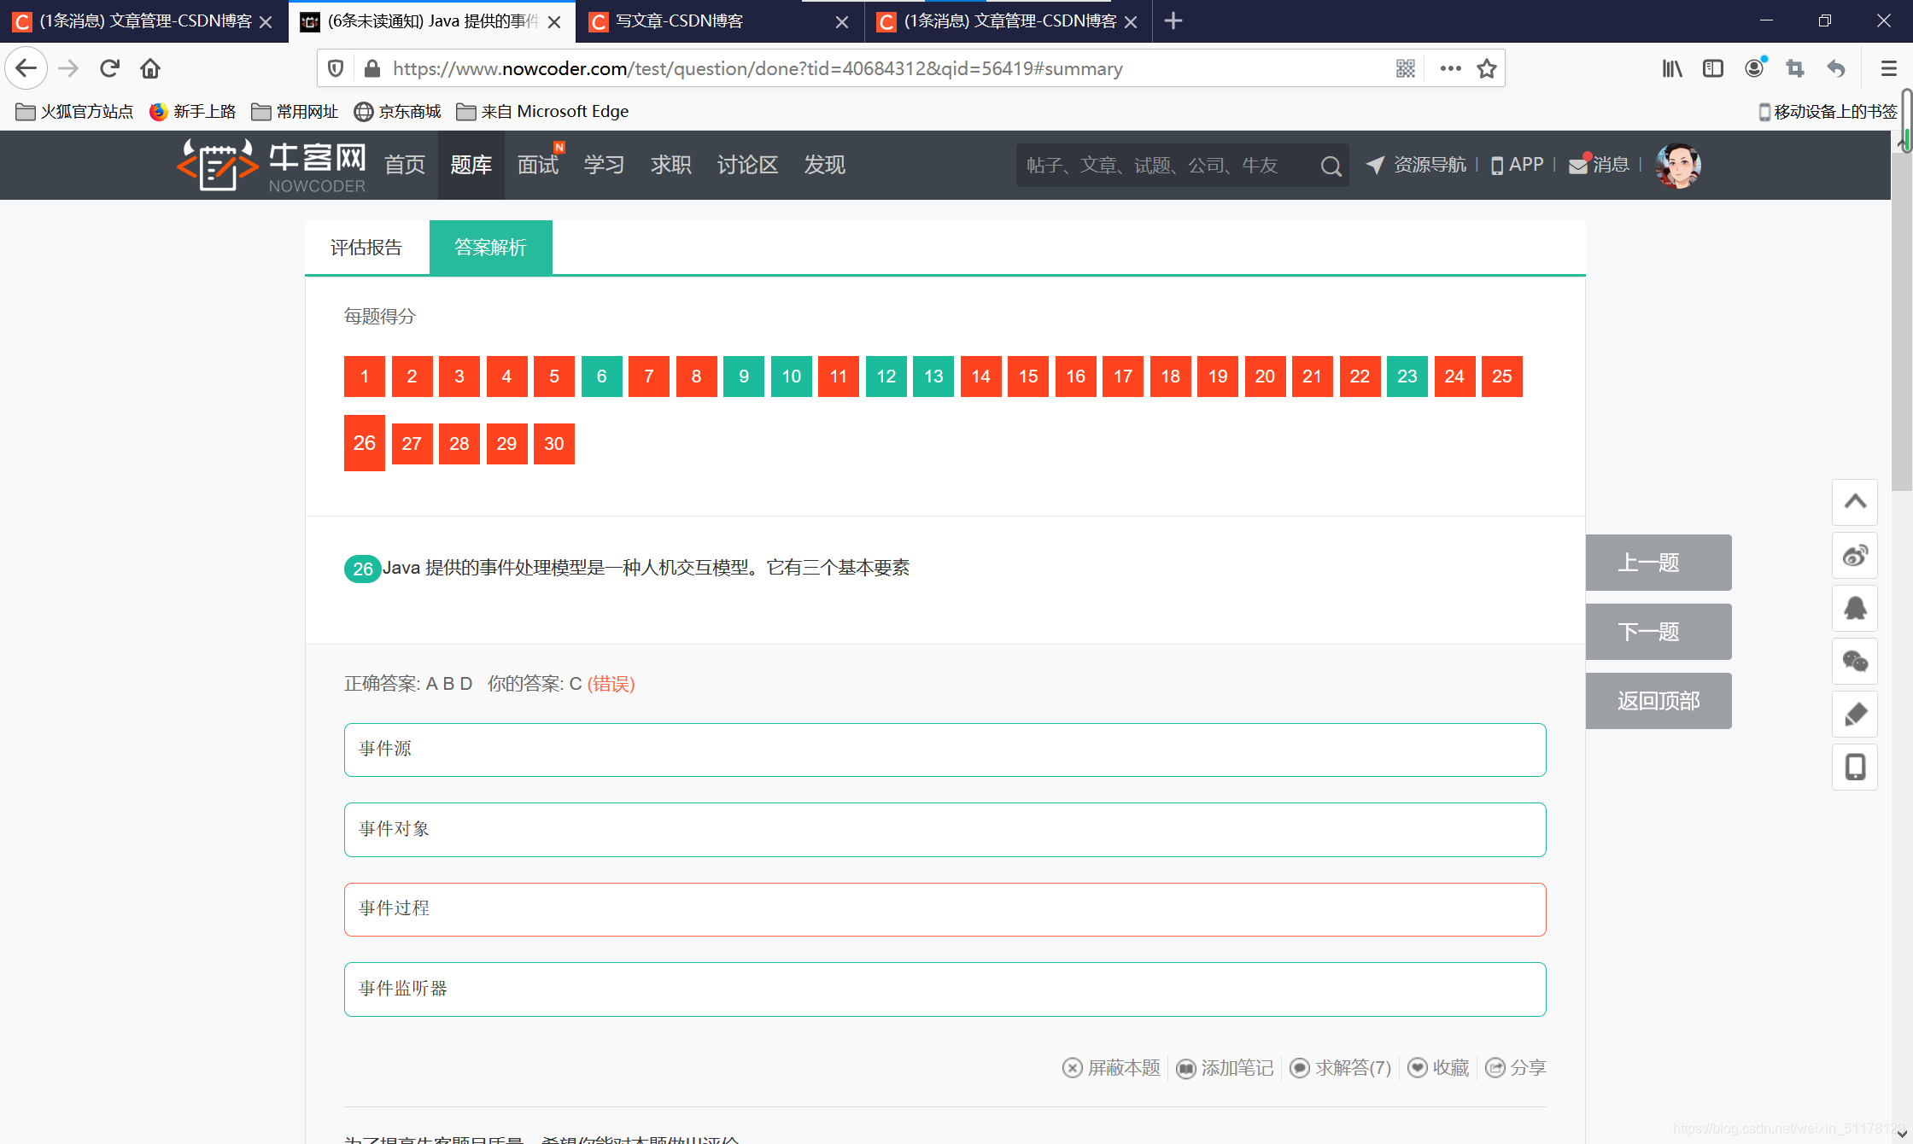Open 面试 in the navigation bar

click(538, 165)
